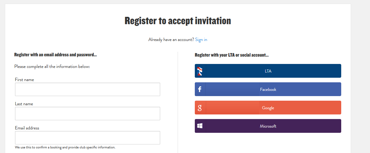370x153 pixels.
Task: Click the "Register with your LTA or social" subheading
Action: (x=232, y=55)
